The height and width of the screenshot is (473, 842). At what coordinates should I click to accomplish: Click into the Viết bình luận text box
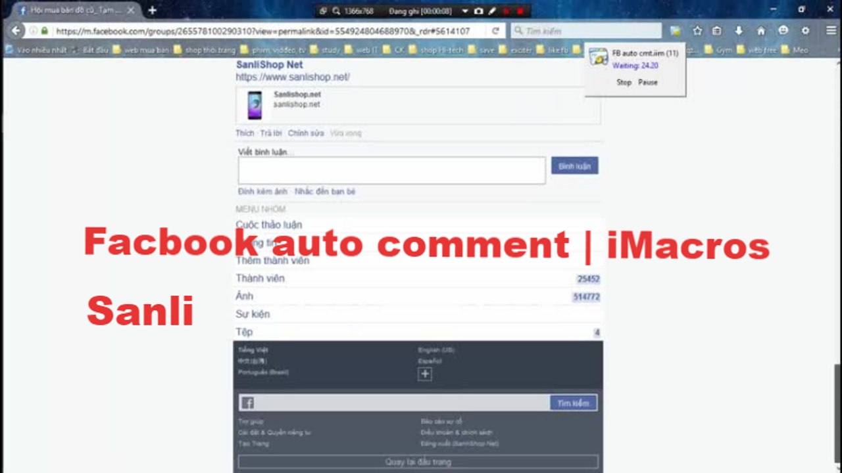click(x=391, y=170)
